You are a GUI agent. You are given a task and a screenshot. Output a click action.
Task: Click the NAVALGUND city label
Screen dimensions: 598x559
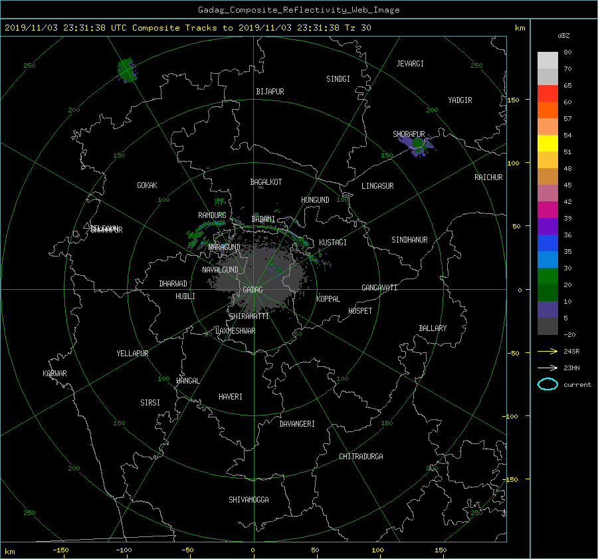pyautogui.click(x=220, y=269)
